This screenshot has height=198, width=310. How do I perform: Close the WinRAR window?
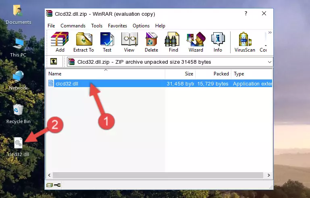pyautogui.click(x=264, y=13)
